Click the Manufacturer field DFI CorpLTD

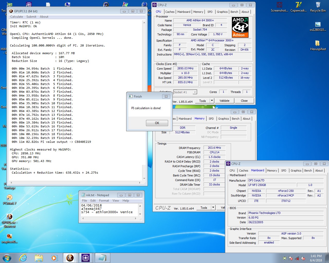pyautogui.click(x=286, y=180)
